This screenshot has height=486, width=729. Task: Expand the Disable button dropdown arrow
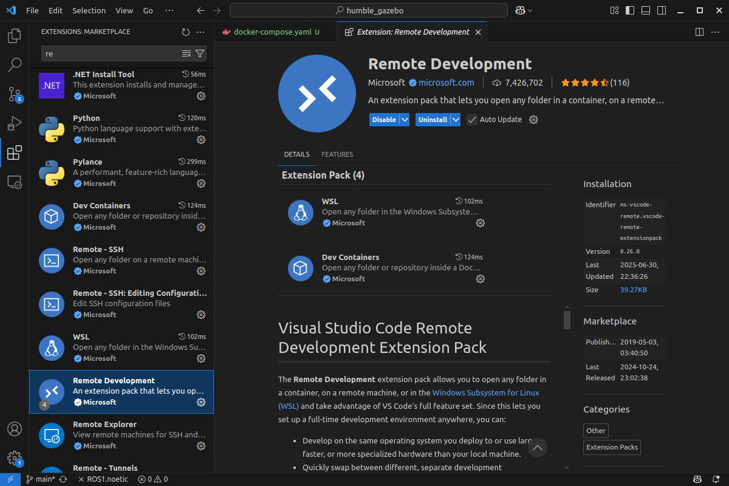coord(404,120)
